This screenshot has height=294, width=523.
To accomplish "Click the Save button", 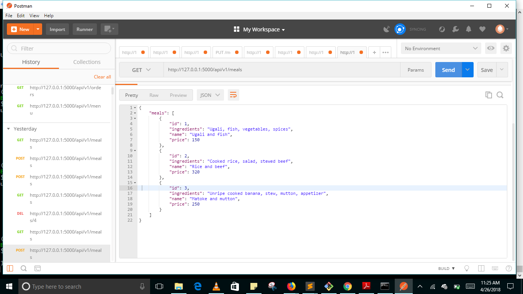I will click(x=487, y=70).
